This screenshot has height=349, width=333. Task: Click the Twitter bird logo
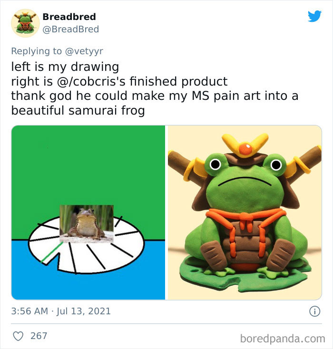(x=314, y=16)
